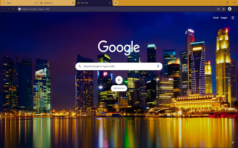This screenshot has width=238, height=148.
Task: Go forward to next page
Action: [x=8, y=9]
